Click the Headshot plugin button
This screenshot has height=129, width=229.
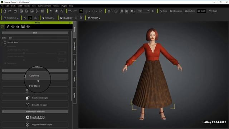tap(67, 18)
